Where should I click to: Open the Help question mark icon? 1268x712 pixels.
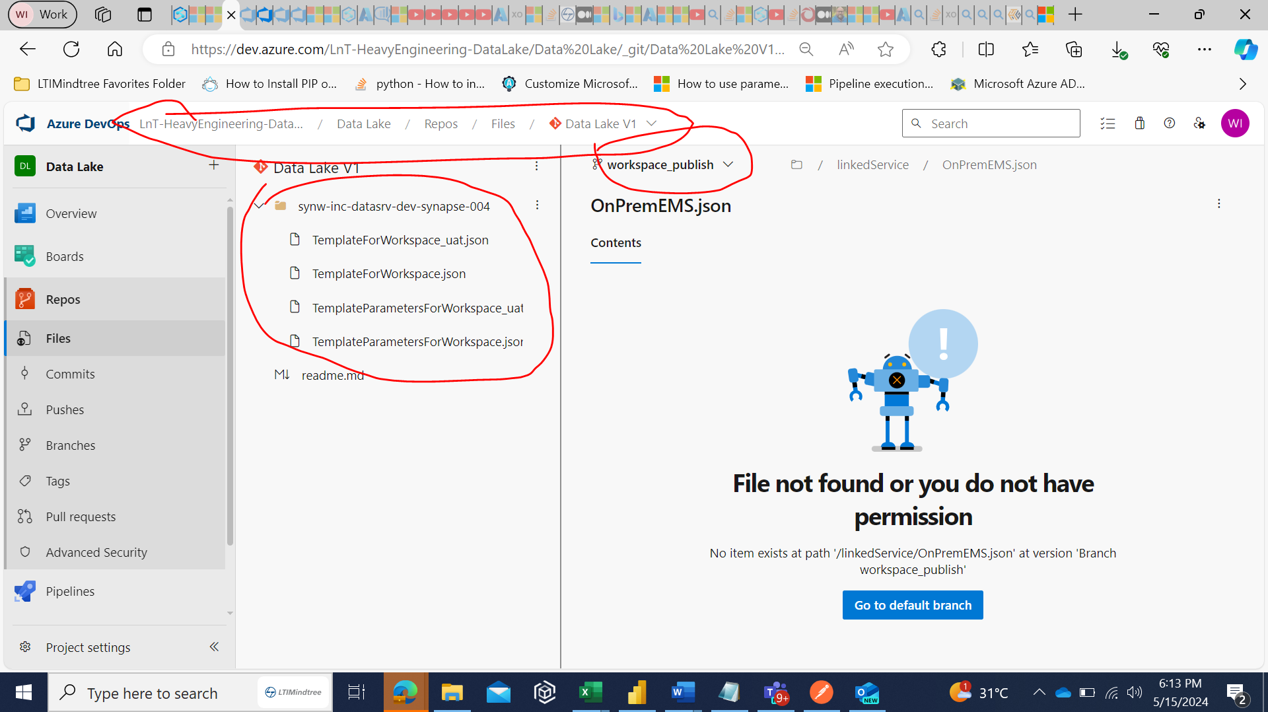[1170, 123]
